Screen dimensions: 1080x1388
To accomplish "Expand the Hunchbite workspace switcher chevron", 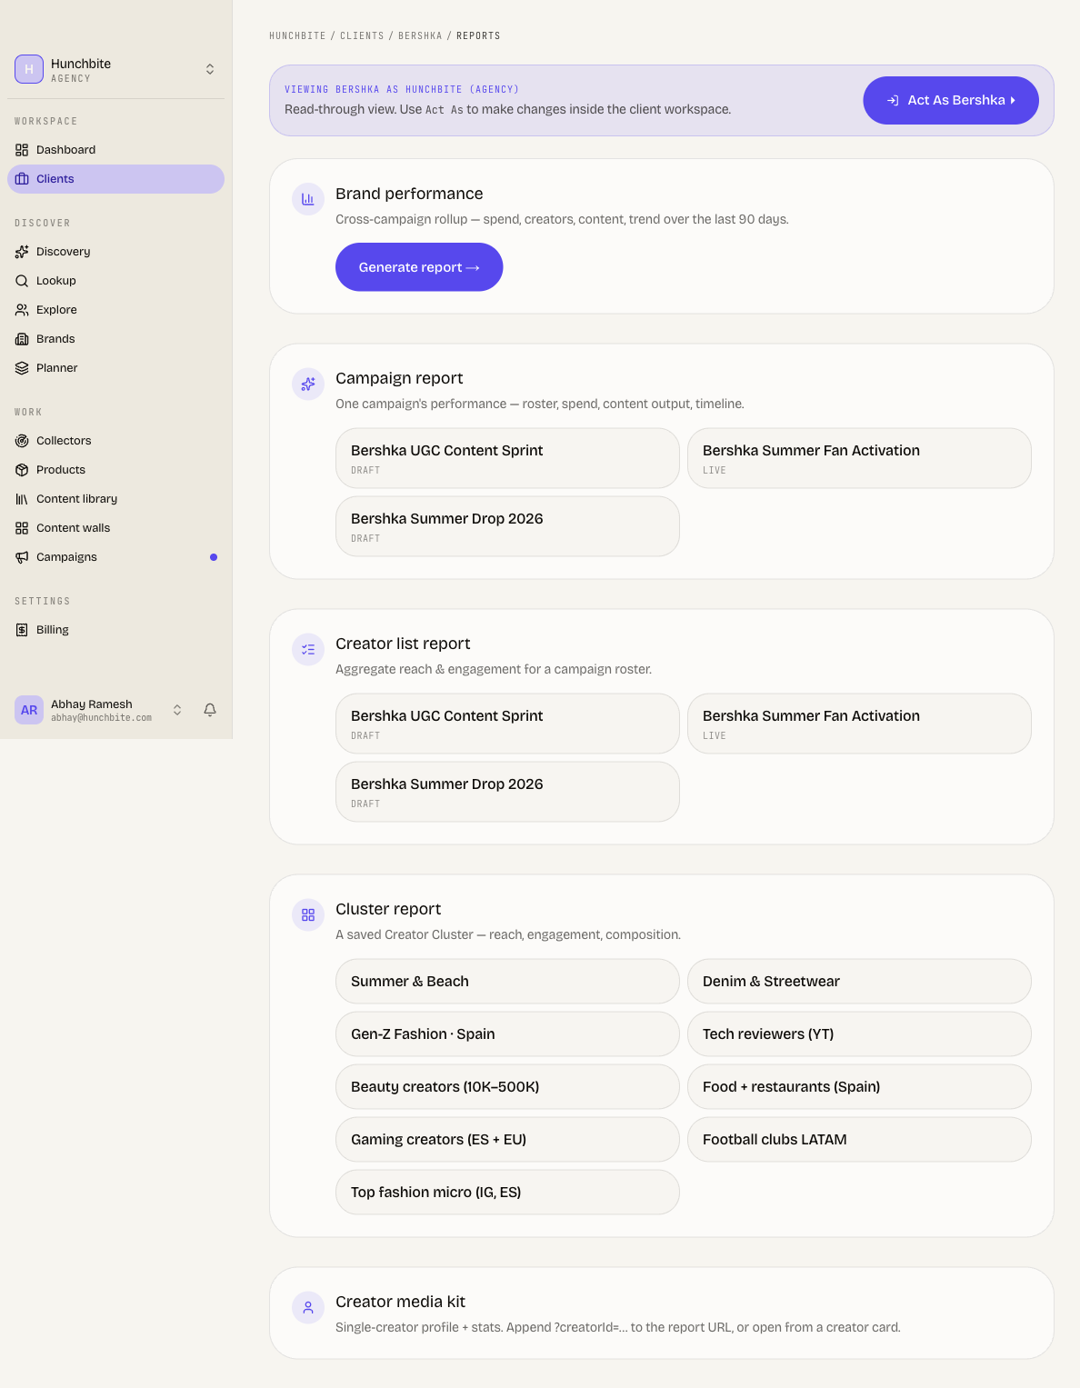I will point(210,69).
